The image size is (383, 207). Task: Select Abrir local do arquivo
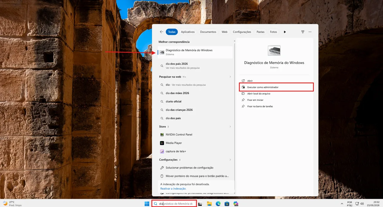pyautogui.click(x=274, y=94)
